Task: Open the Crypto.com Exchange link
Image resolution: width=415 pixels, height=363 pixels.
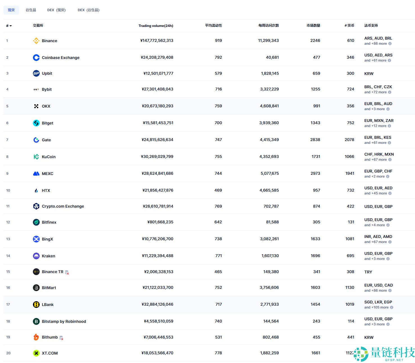Action: [x=63, y=206]
